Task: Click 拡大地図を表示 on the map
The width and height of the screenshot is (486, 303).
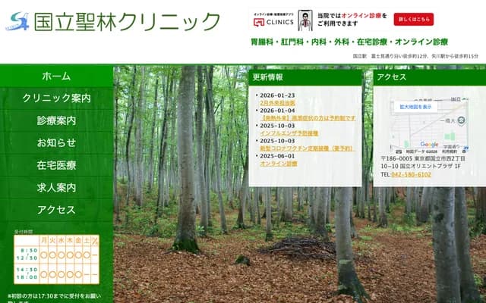Action: [415, 107]
